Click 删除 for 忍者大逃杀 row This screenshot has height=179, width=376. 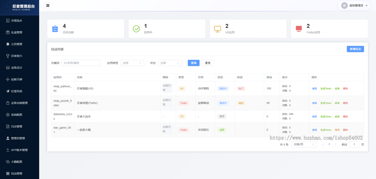pyautogui.click(x=345, y=116)
